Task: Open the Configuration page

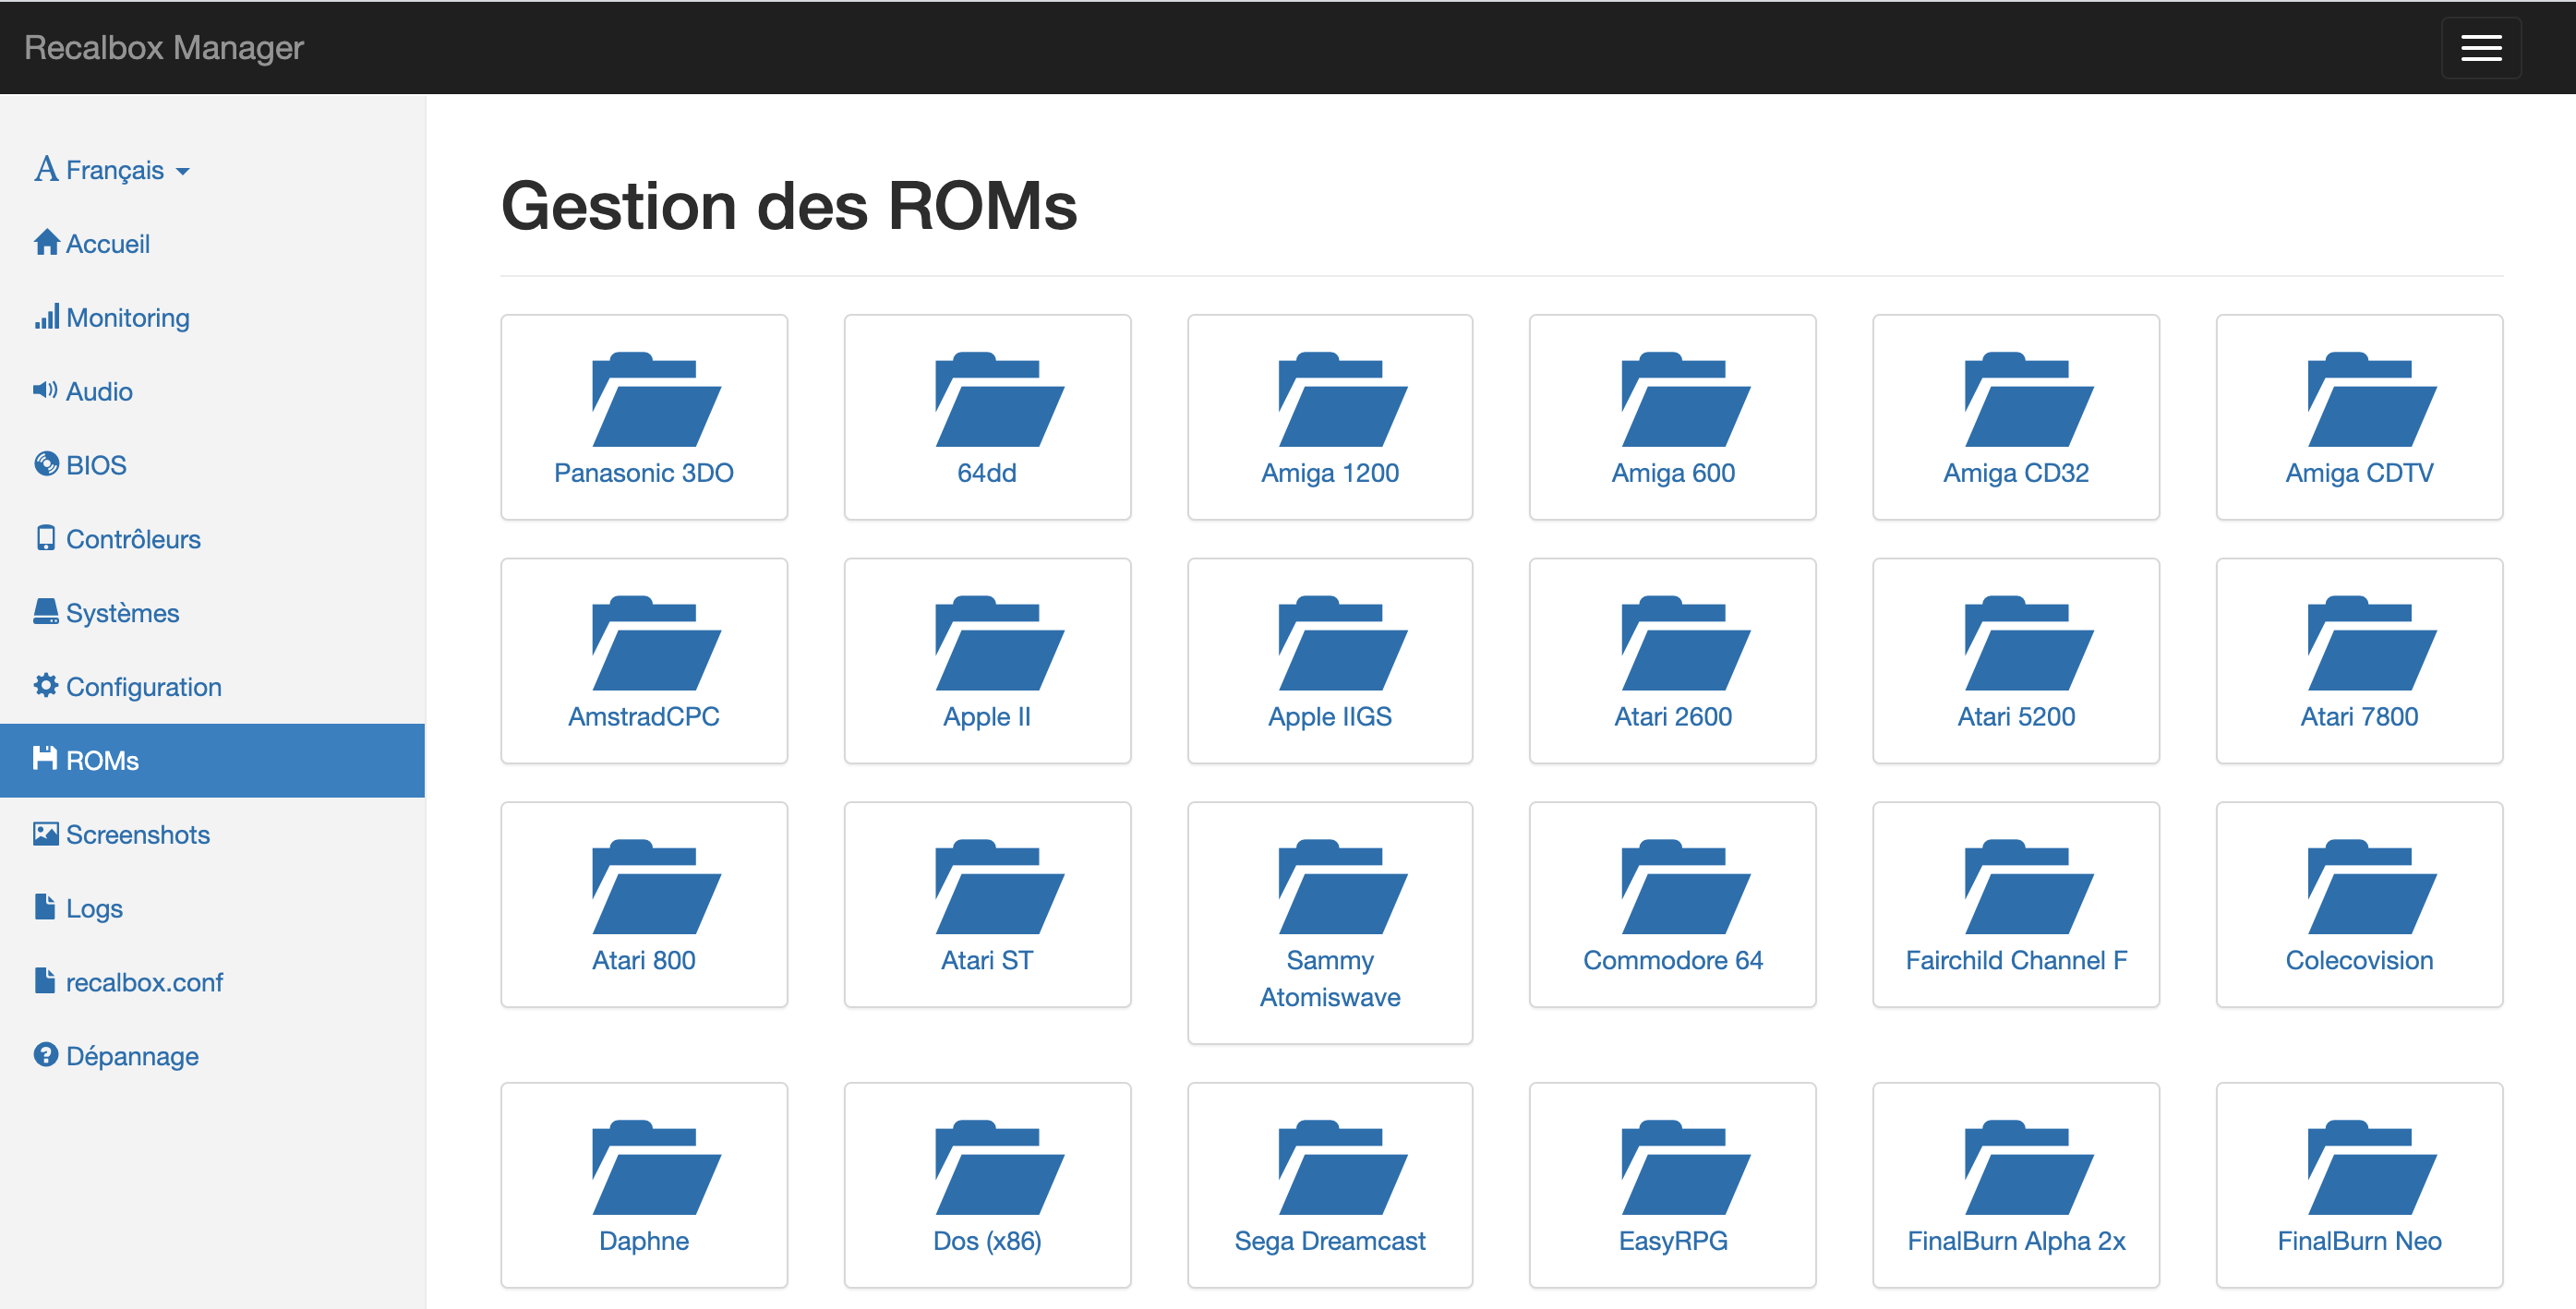Action: (212, 688)
